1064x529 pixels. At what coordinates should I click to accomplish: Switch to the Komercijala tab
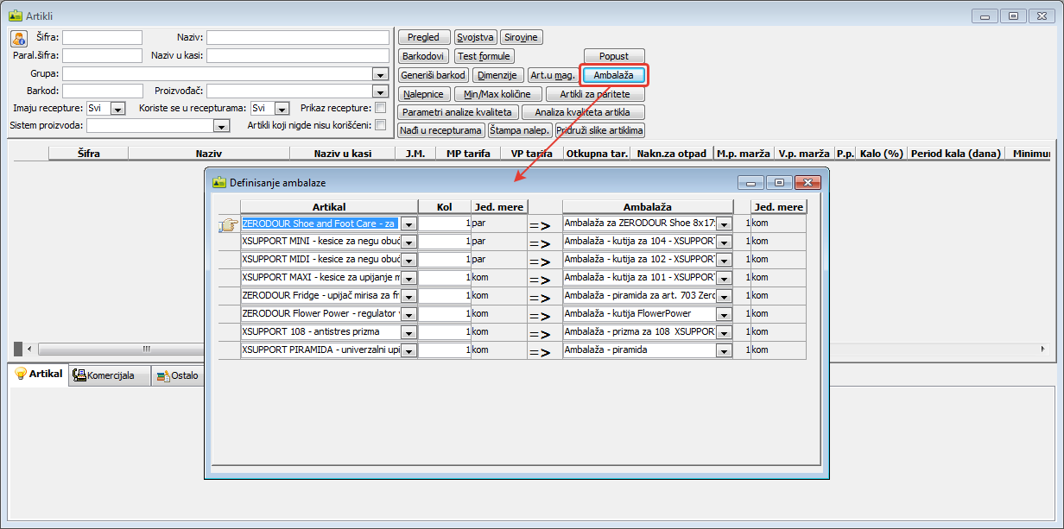(x=108, y=375)
